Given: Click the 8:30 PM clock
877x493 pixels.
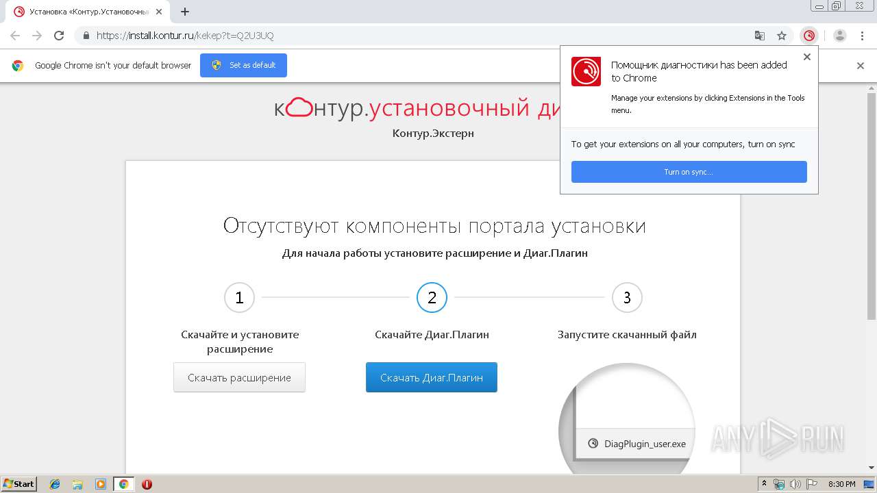Looking at the screenshot, I should [x=841, y=484].
